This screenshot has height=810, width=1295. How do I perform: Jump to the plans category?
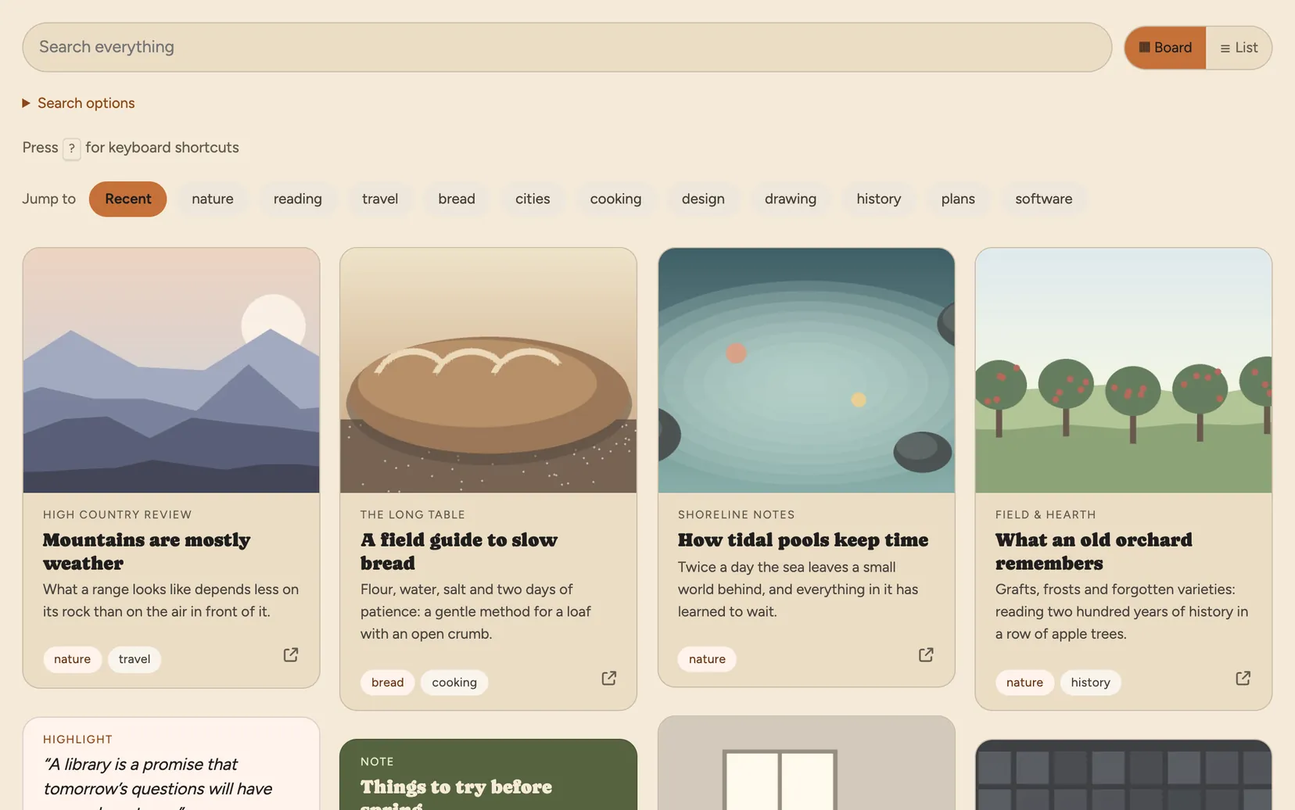point(958,199)
